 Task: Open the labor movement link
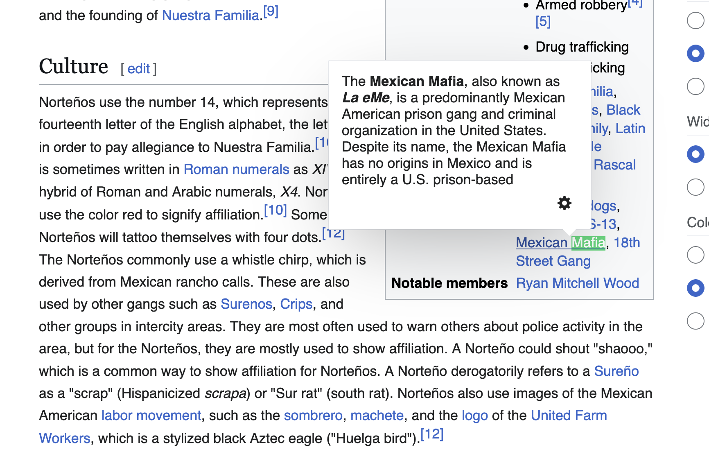click(151, 416)
